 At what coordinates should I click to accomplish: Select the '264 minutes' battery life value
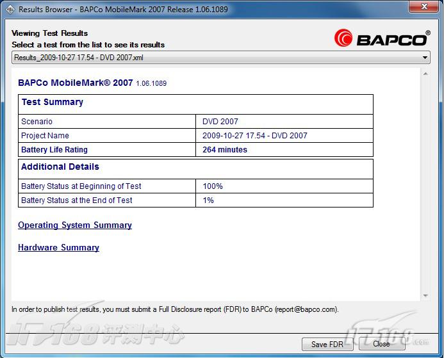click(x=225, y=150)
